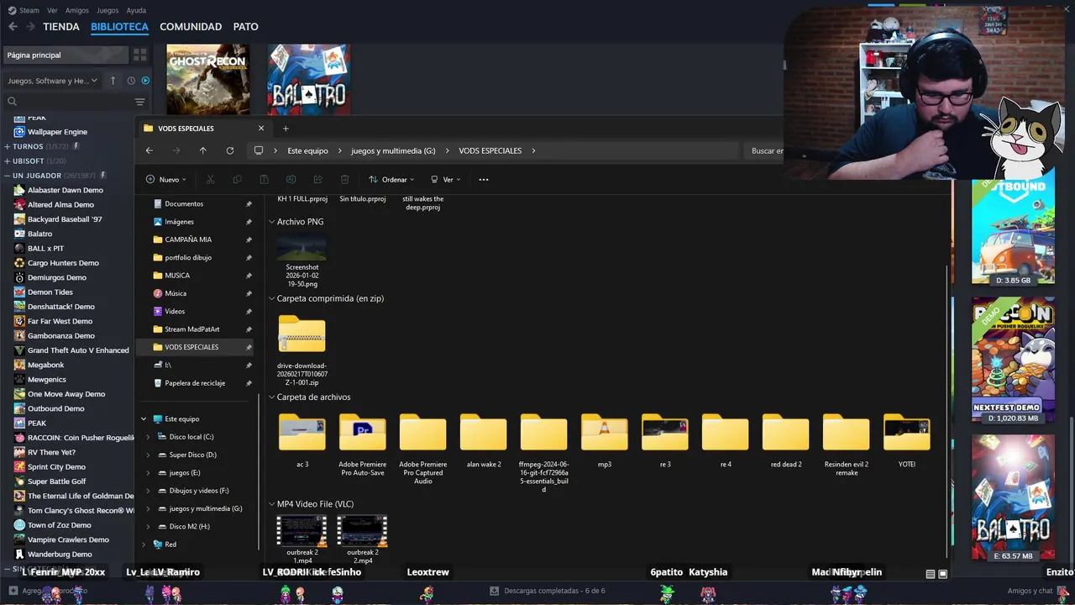The image size is (1075, 605).
Task: Collapse the UN JUGADOR collection
Action: coord(7,176)
